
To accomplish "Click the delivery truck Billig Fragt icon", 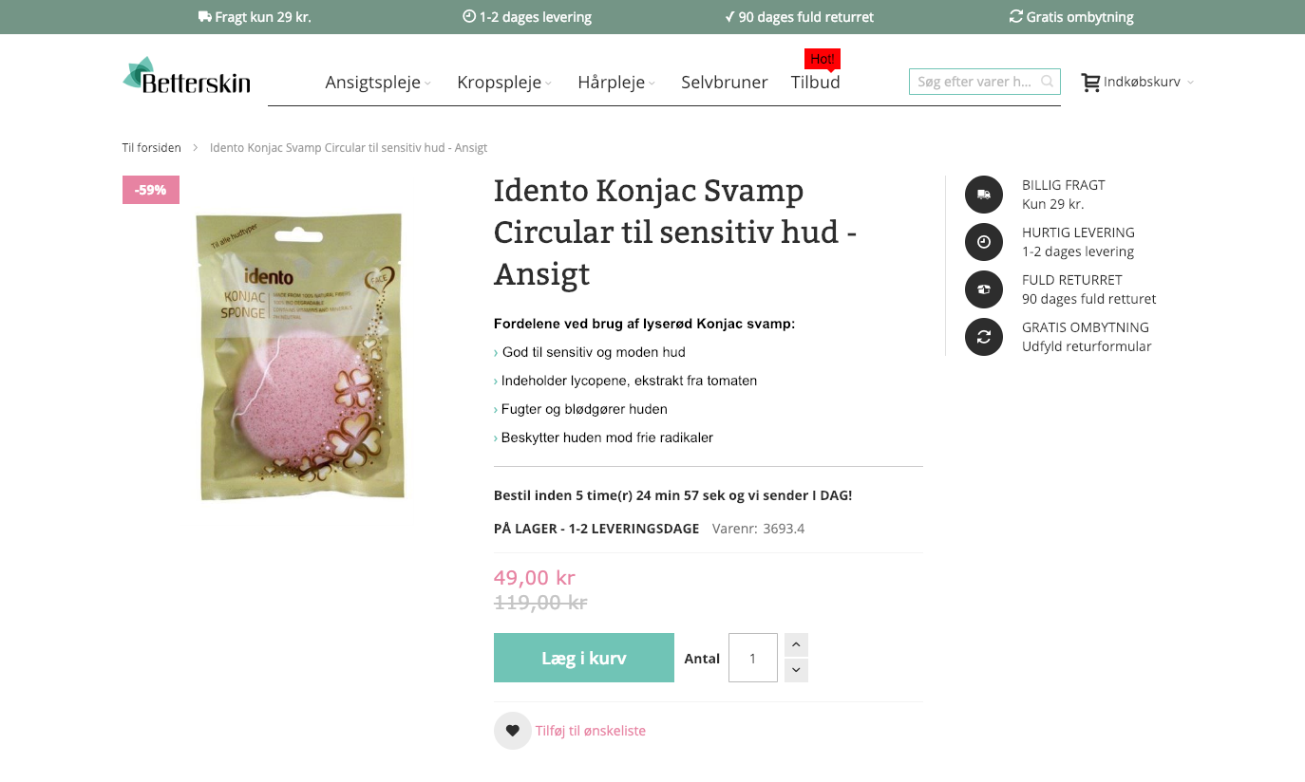I will 984,195.
